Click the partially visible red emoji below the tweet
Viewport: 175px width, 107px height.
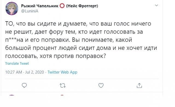click(62, 95)
